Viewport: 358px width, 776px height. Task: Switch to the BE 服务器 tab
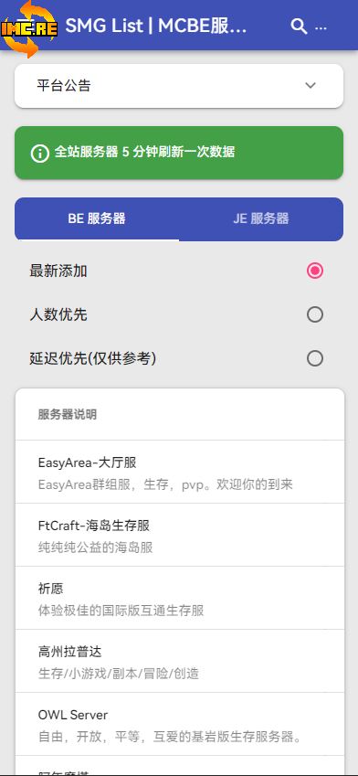[x=97, y=218]
